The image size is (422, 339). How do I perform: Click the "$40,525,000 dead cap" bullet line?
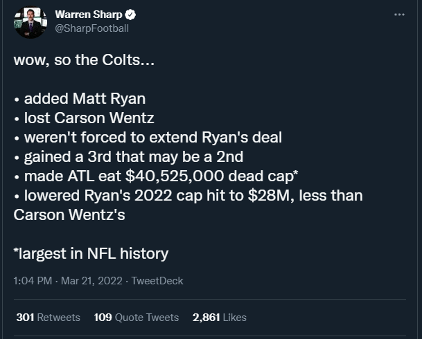156,176
